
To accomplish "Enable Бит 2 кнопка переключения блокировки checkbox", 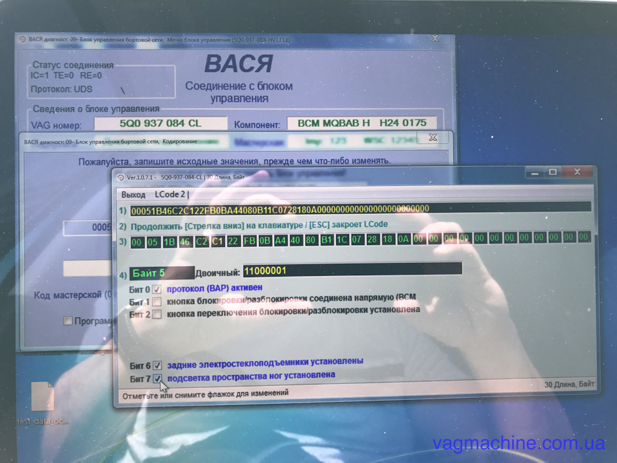I will (157, 314).
